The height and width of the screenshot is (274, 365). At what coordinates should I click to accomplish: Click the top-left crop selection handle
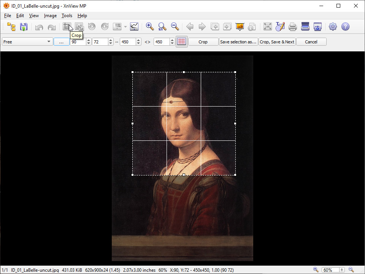132,72
